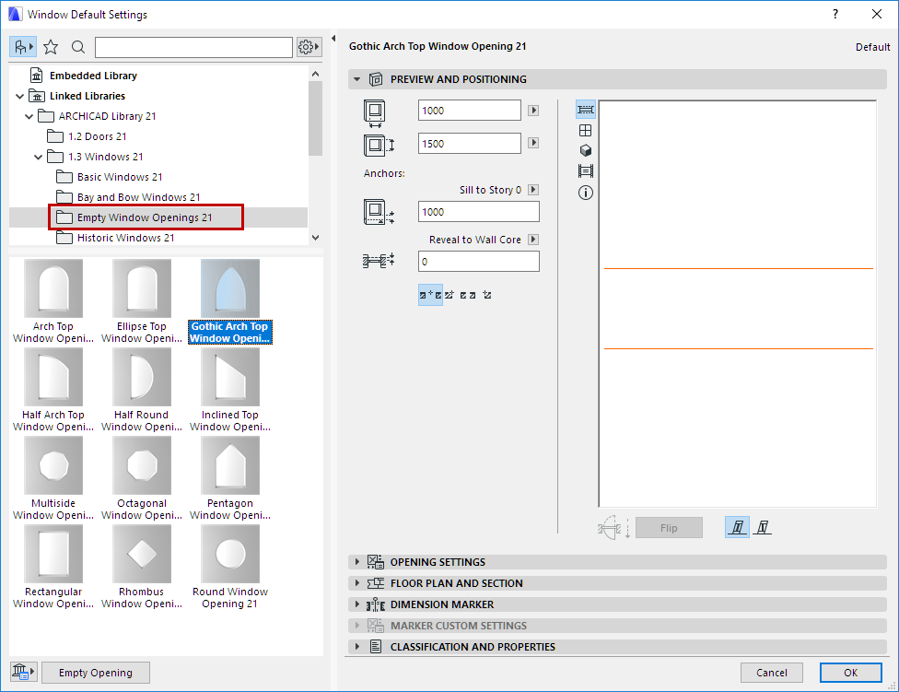
Task: Collapse the Preview and Positioning panel
Action: [357, 79]
